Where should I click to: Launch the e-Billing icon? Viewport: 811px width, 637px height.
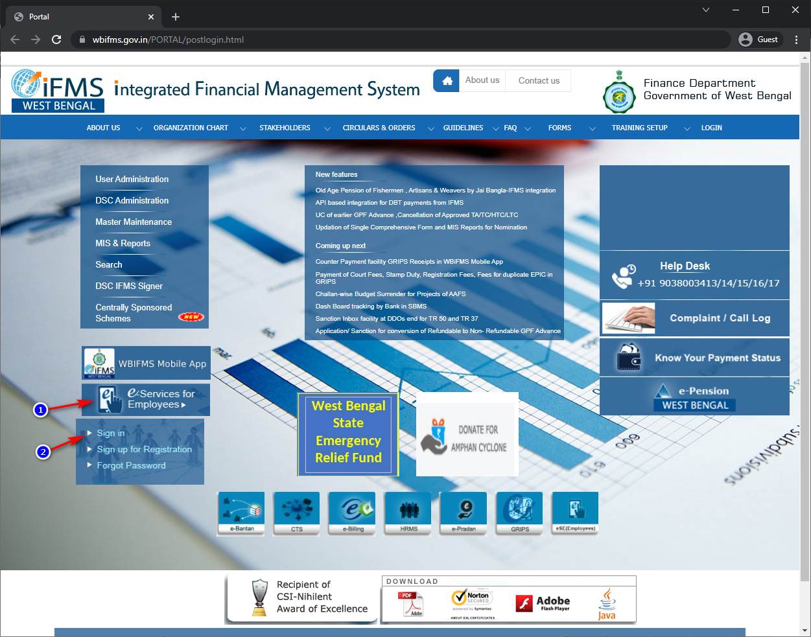[x=351, y=513]
